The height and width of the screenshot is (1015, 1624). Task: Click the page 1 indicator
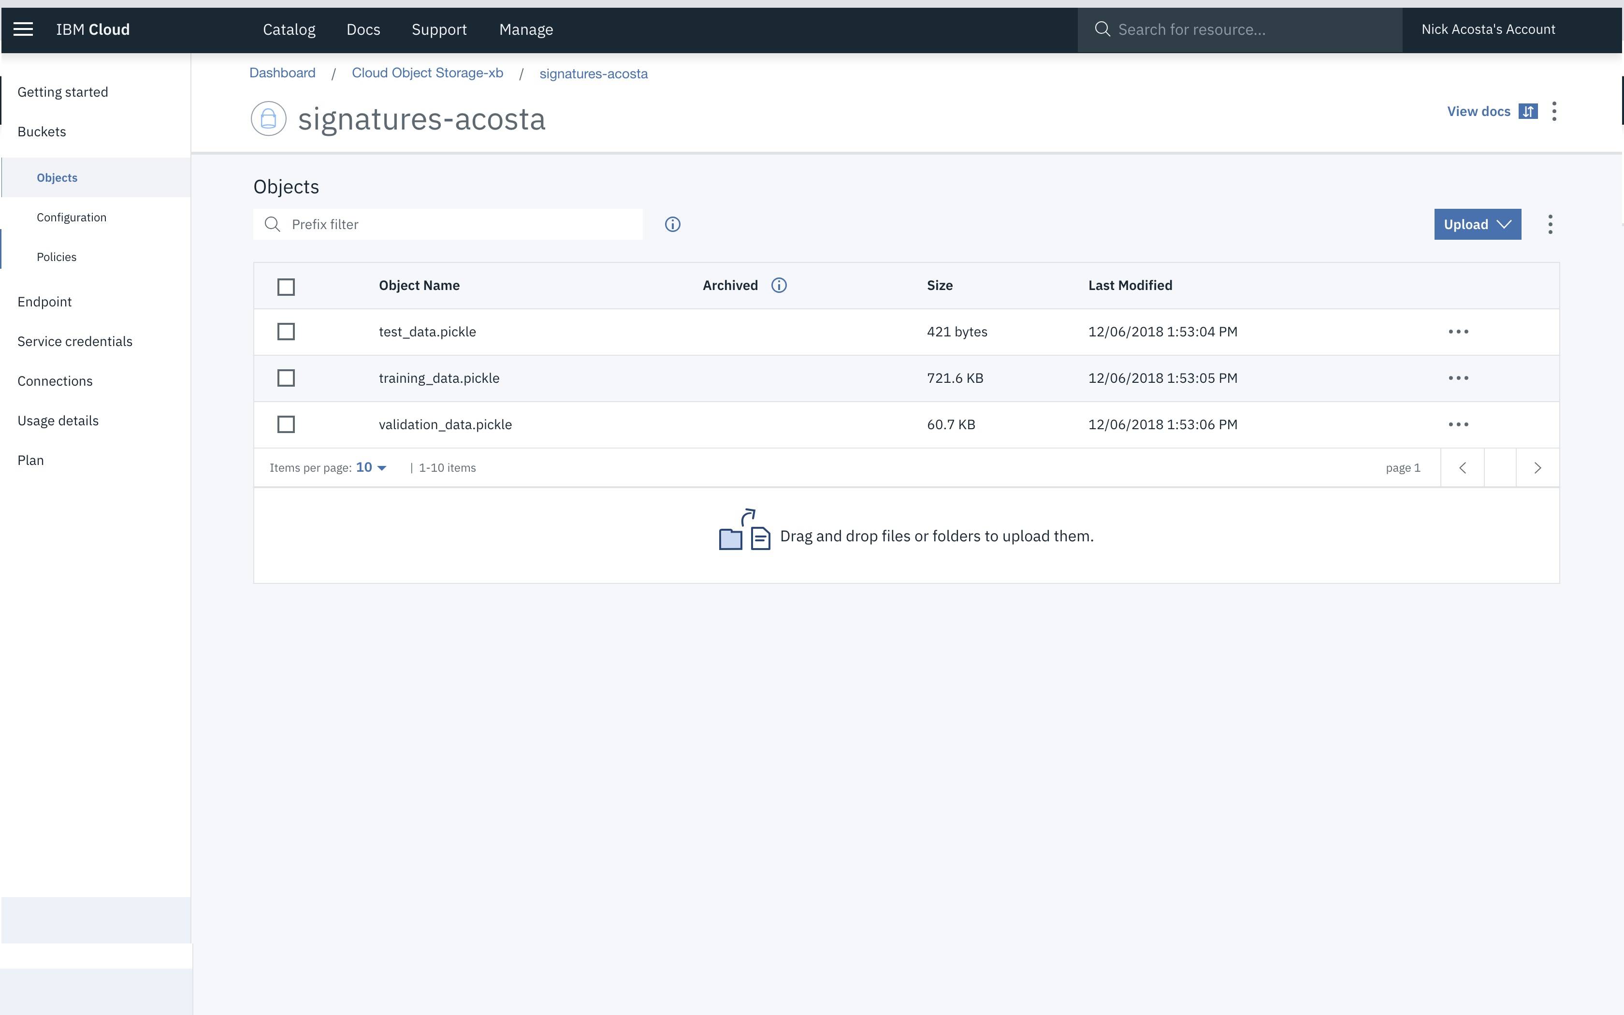coord(1403,468)
